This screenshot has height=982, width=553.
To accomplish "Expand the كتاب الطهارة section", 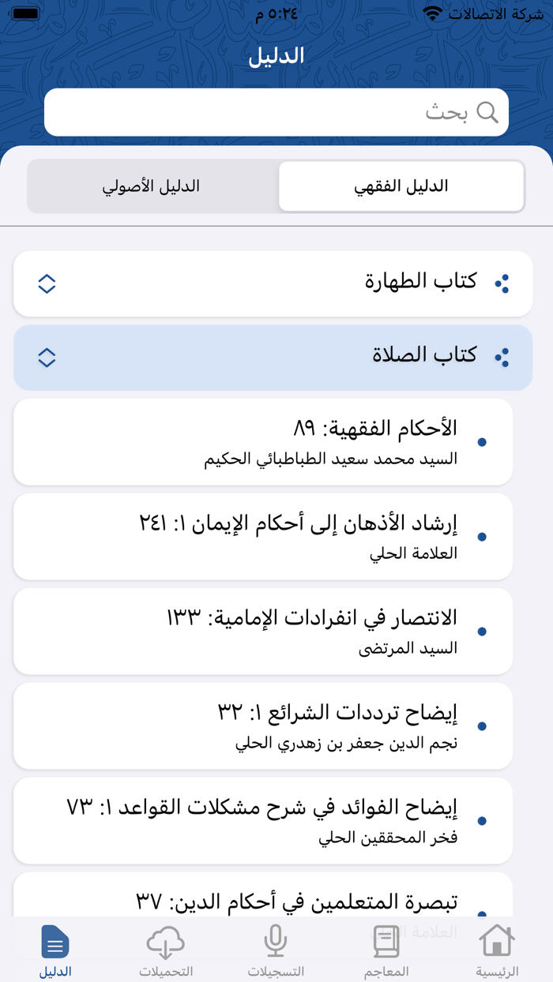I will pos(45,283).
